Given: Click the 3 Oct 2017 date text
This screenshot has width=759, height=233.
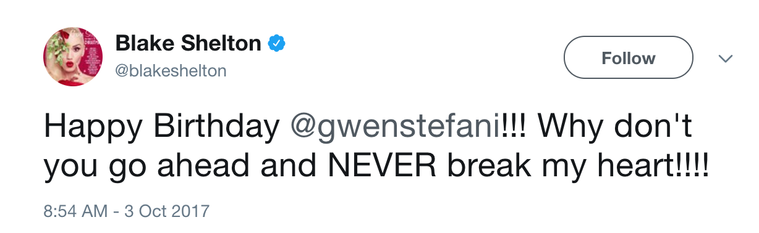Looking at the screenshot, I should (166, 212).
